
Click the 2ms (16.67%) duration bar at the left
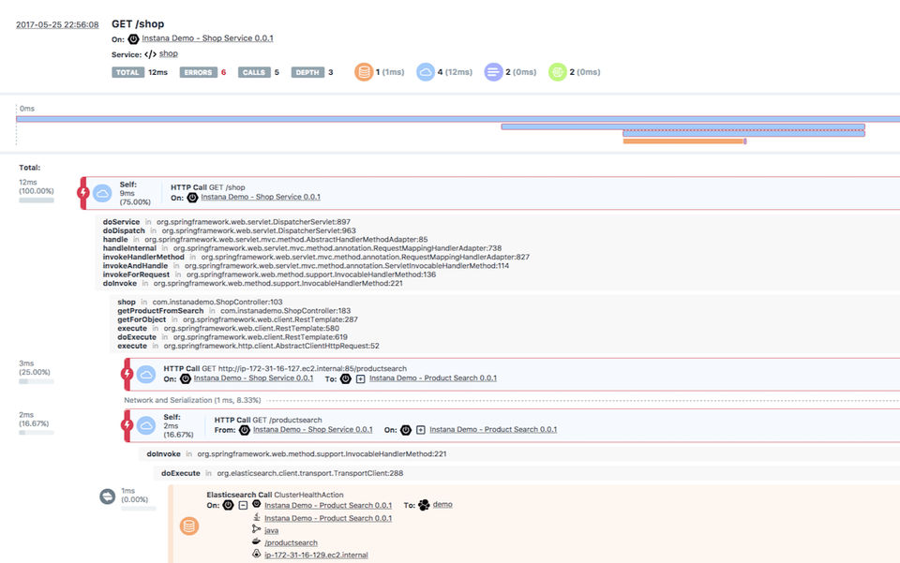pyautogui.click(x=37, y=433)
